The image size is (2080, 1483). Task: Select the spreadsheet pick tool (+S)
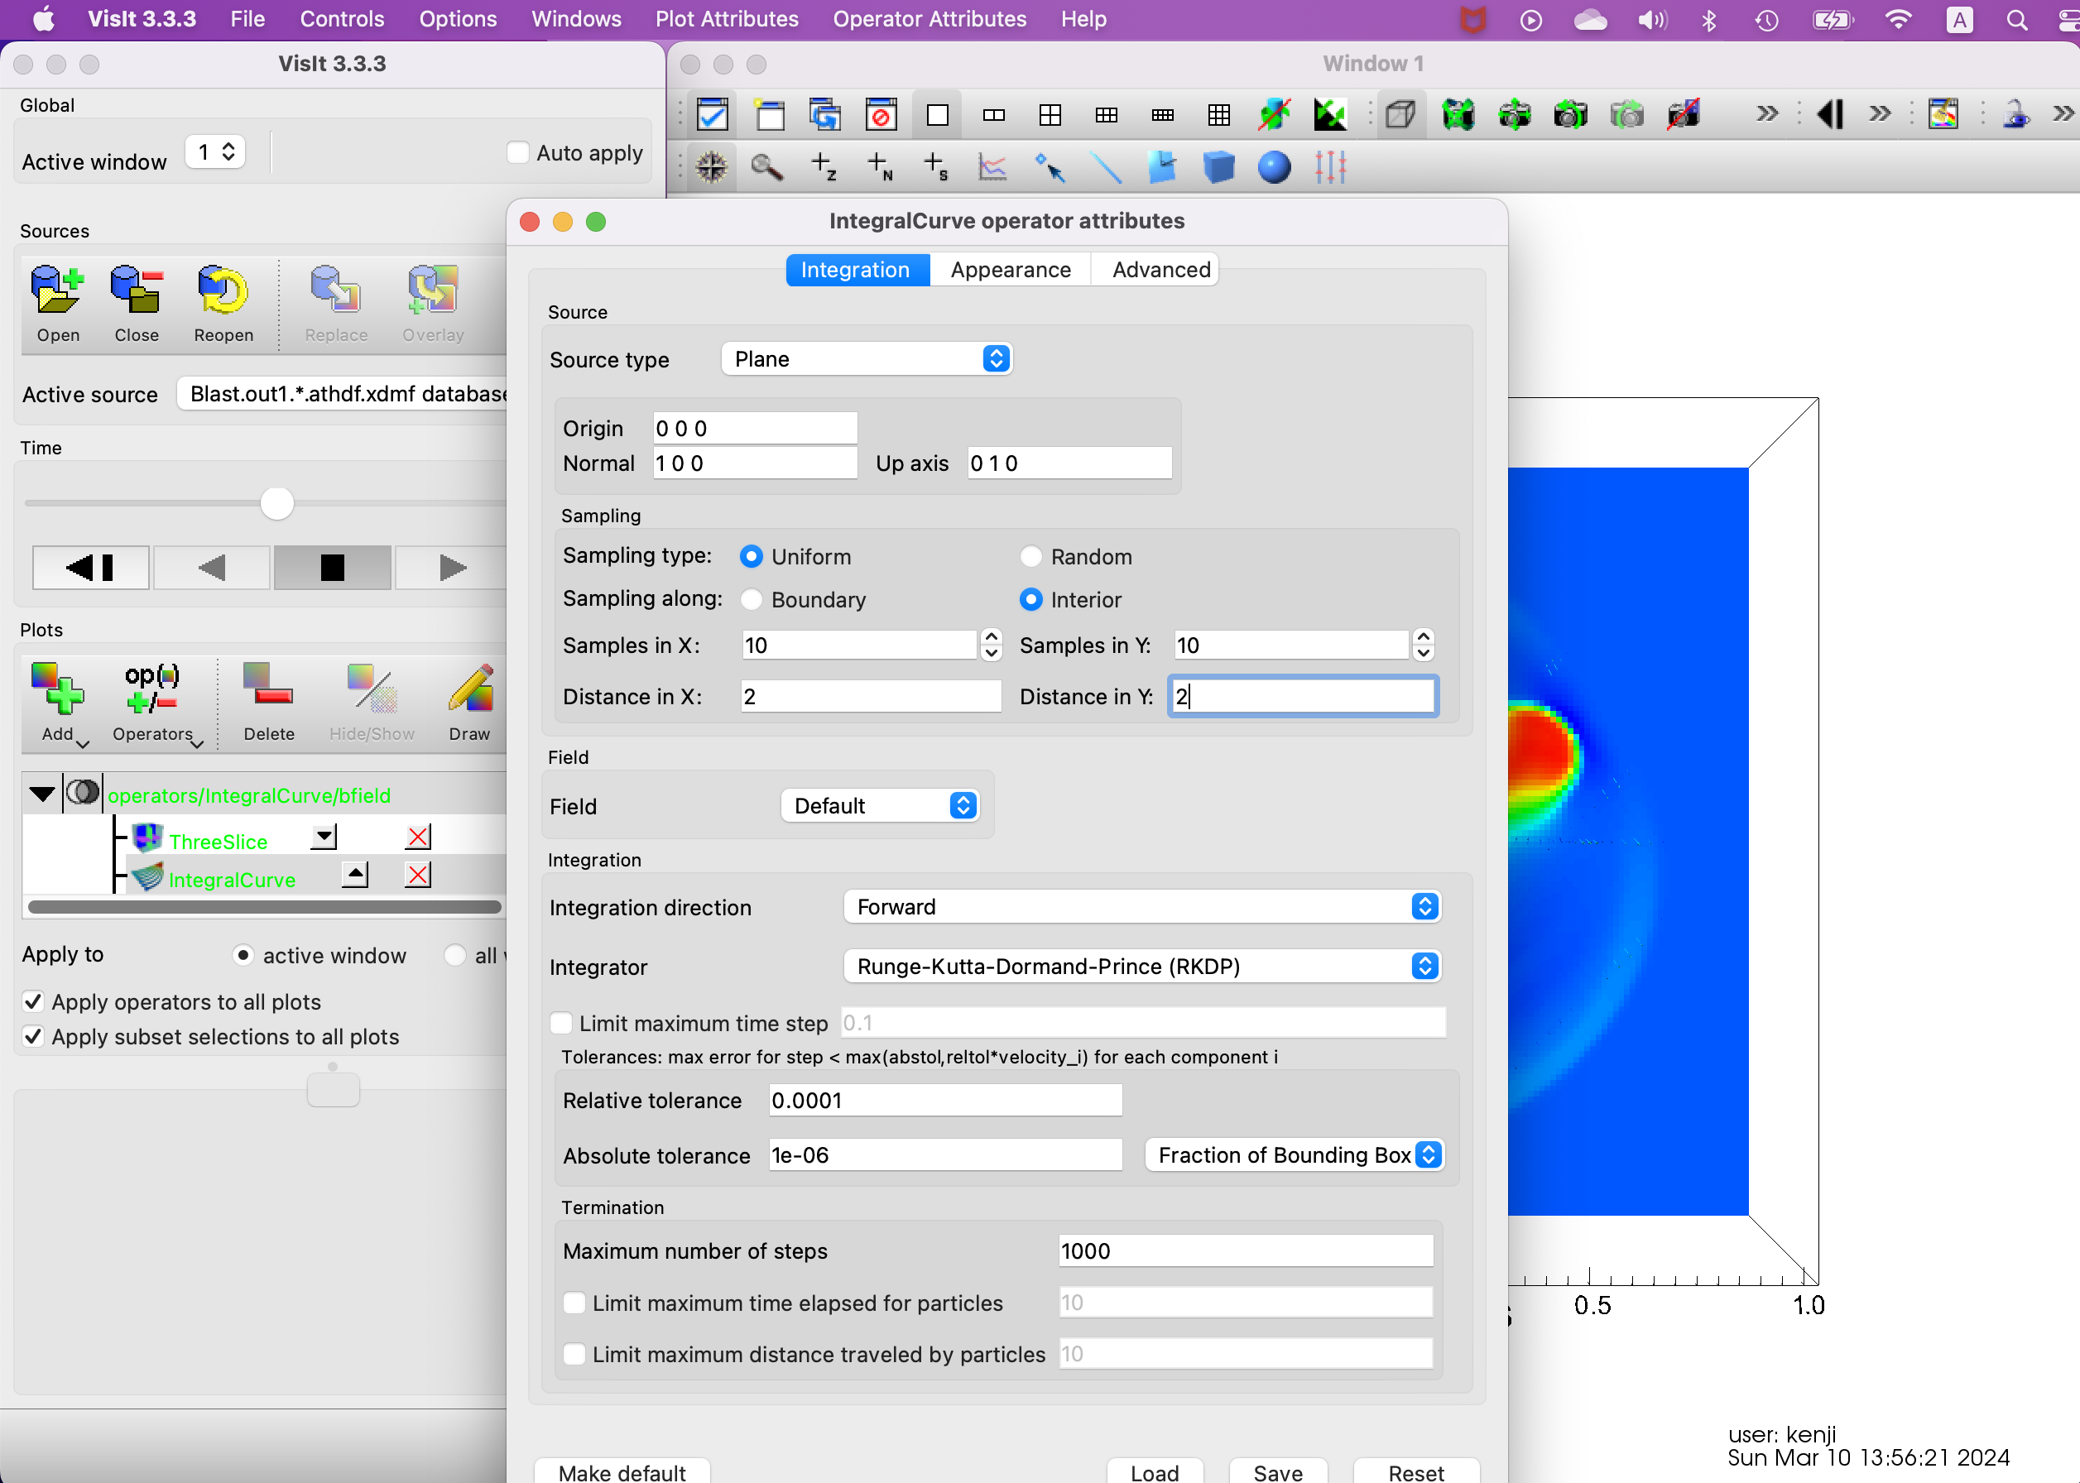[936, 167]
